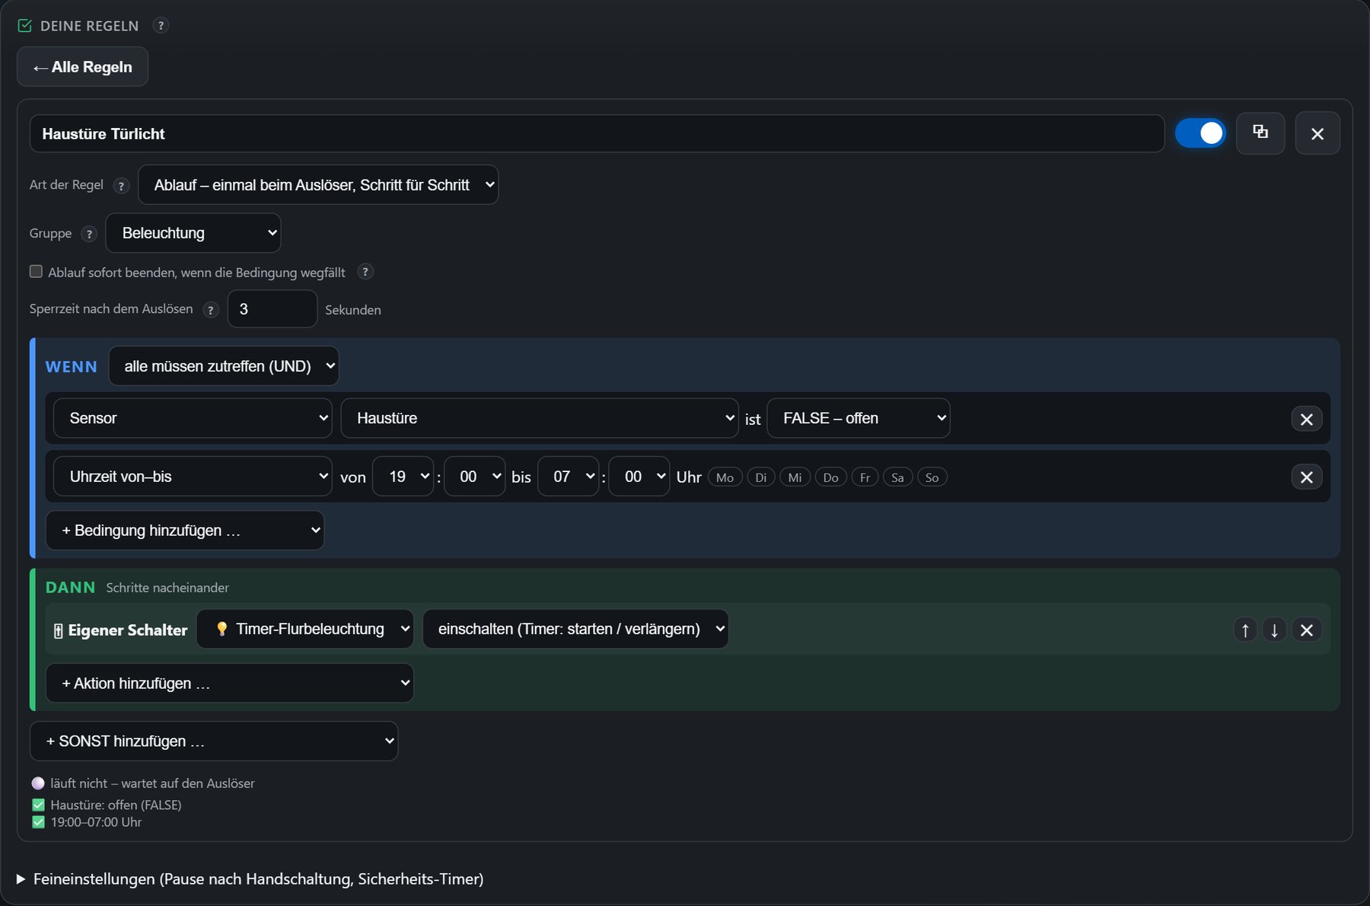This screenshot has height=906, width=1370.
Task: Move Eigener Schalter step up
Action: pyautogui.click(x=1245, y=630)
